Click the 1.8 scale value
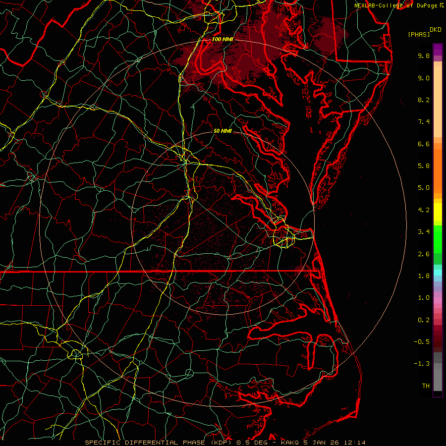The width and height of the screenshot is (446, 446). (x=424, y=276)
